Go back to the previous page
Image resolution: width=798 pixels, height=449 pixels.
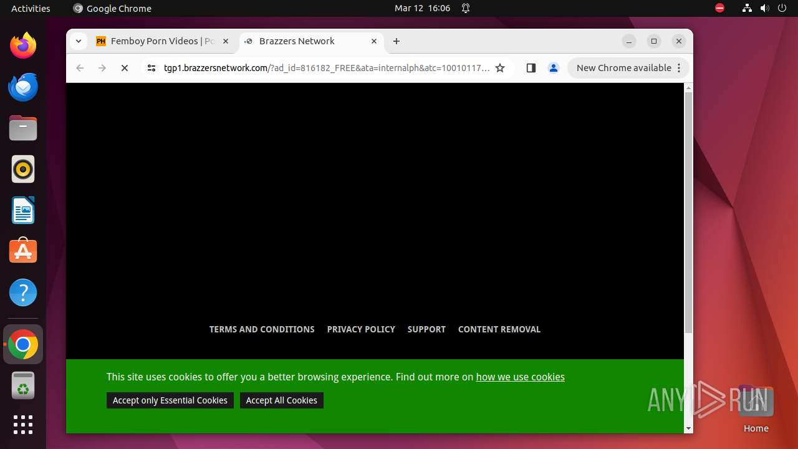pyautogui.click(x=80, y=68)
